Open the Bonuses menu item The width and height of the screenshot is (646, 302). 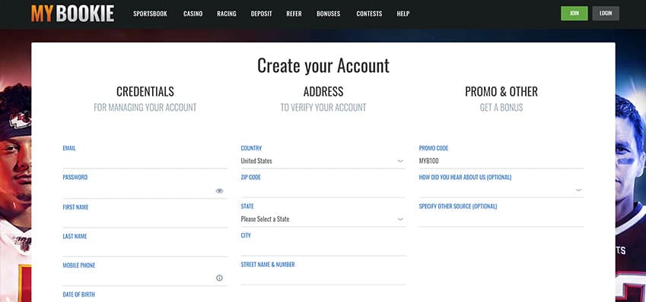pos(329,14)
